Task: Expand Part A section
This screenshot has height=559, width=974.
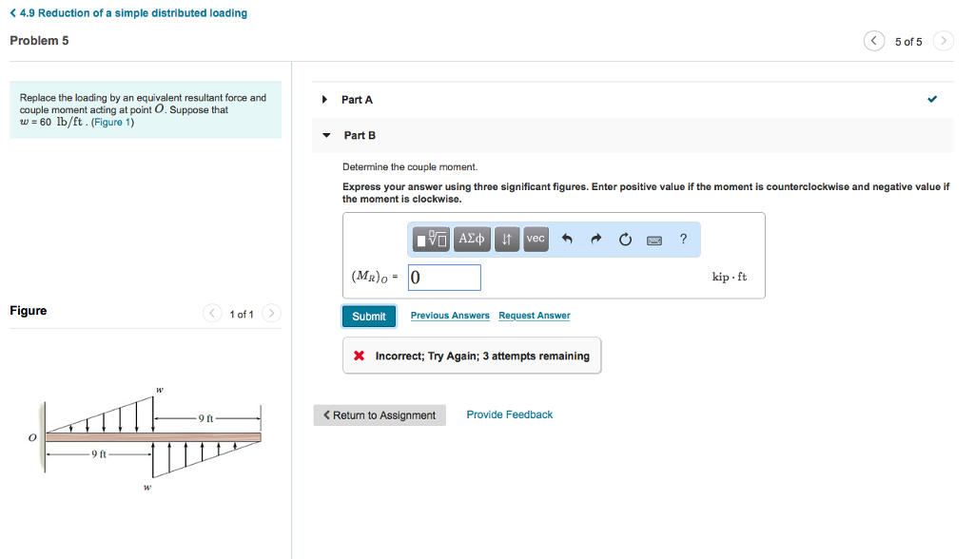Action: click(325, 100)
